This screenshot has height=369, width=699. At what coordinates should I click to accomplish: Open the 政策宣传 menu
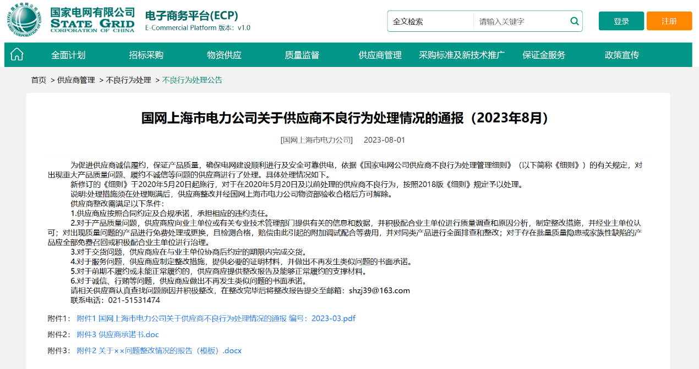click(621, 55)
